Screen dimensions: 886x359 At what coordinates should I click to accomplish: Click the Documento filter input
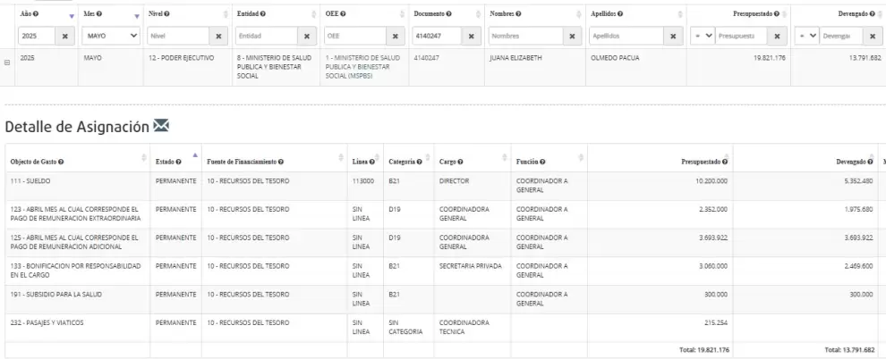click(x=438, y=36)
